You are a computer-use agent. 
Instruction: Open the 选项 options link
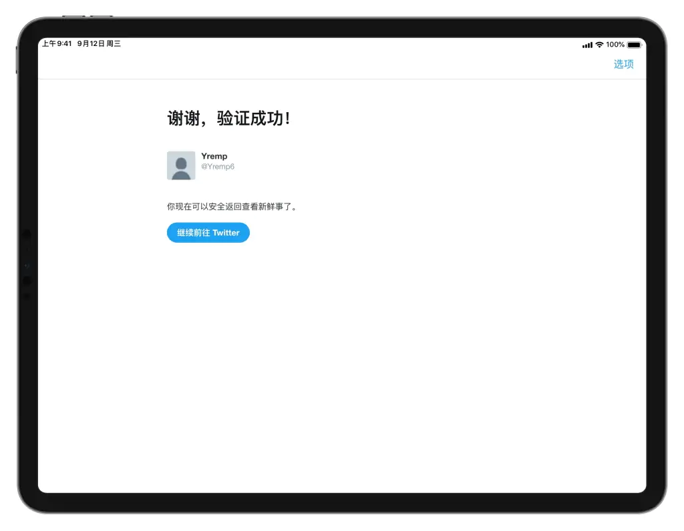[x=623, y=64]
